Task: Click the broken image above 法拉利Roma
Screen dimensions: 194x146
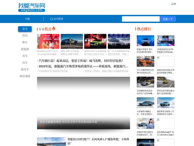Action: click(x=166, y=123)
